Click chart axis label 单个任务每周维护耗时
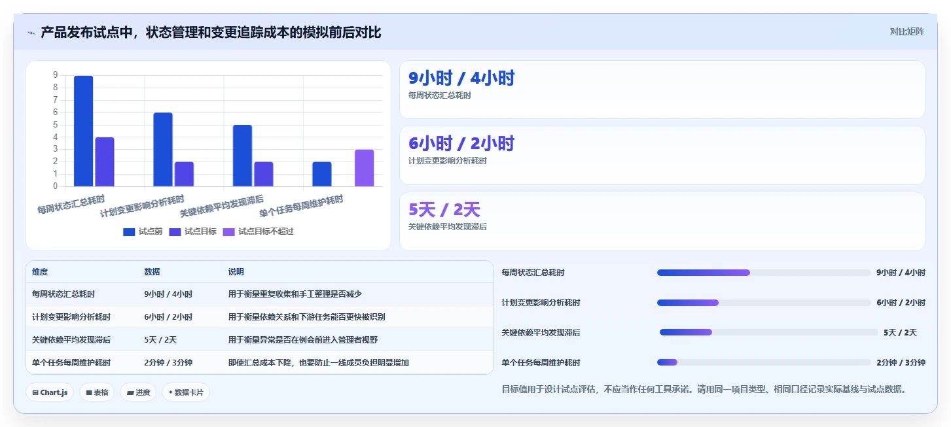 pos(301,206)
